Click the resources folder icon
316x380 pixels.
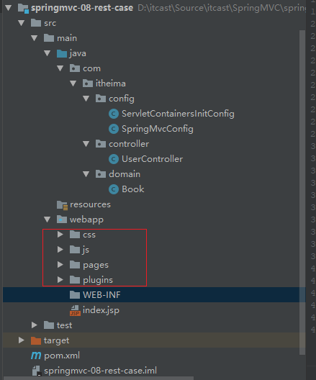pyautogui.click(x=63, y=205)
